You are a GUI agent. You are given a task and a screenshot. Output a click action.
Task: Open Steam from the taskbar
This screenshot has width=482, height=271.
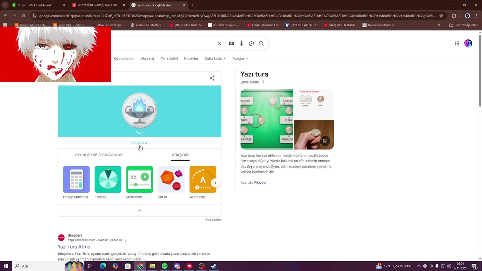tap(214, 266)
